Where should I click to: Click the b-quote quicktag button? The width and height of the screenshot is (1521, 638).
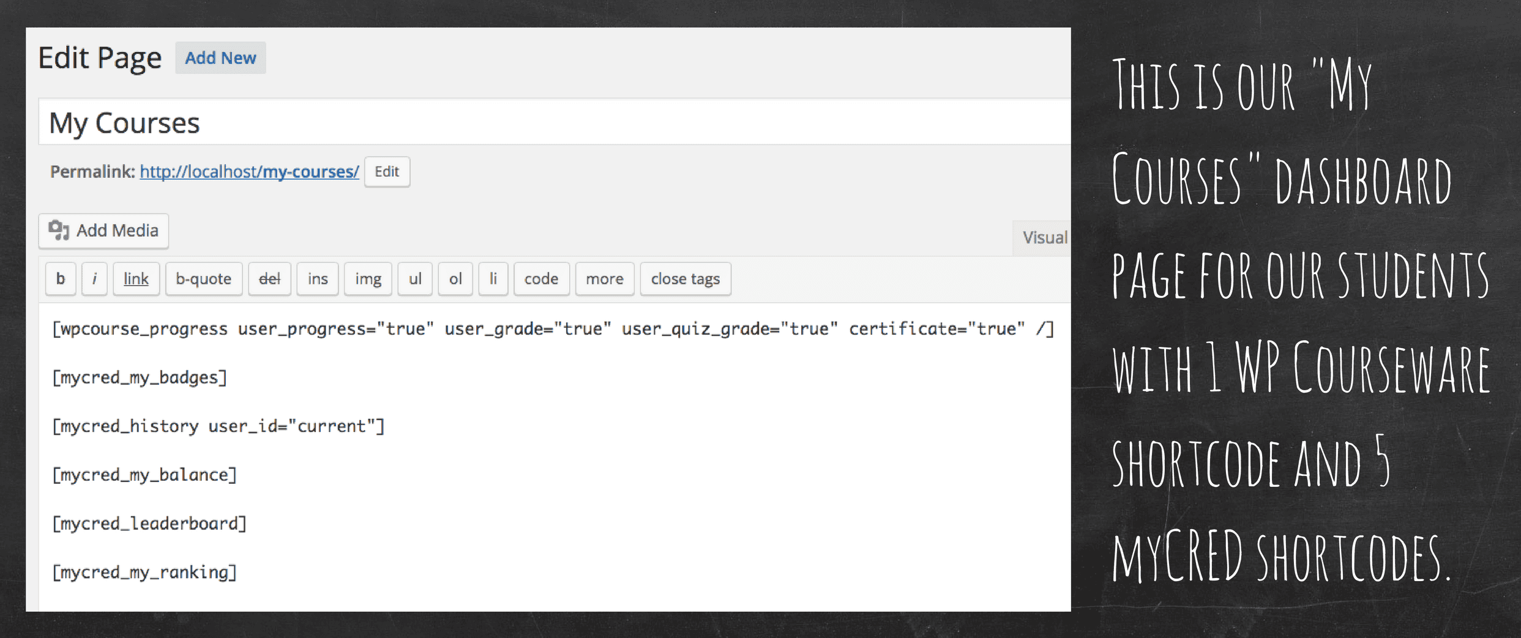[204, 279]
